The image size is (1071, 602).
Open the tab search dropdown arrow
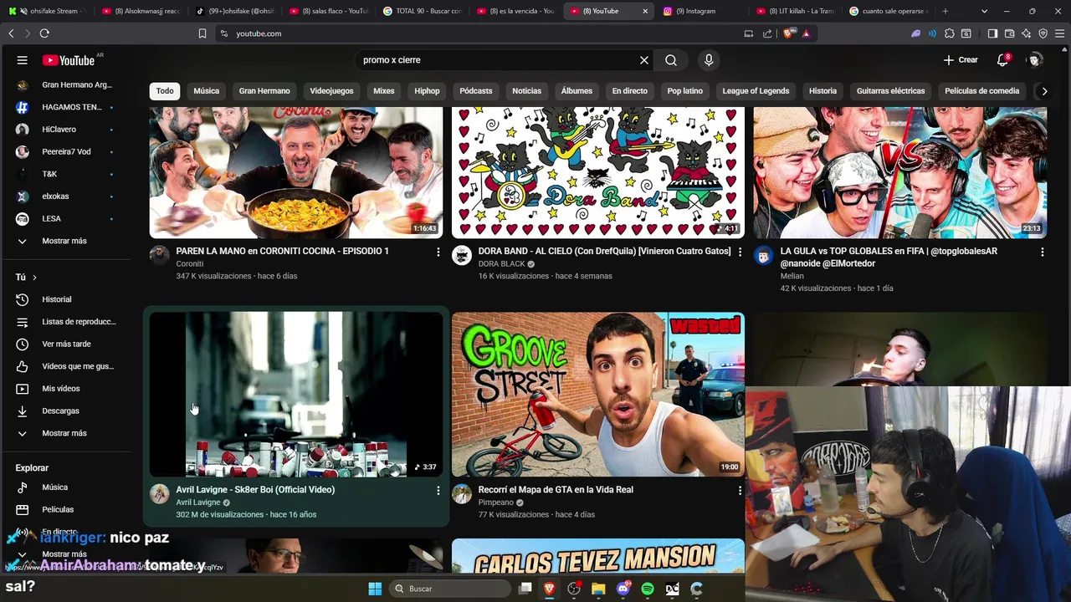click(984, 11)
